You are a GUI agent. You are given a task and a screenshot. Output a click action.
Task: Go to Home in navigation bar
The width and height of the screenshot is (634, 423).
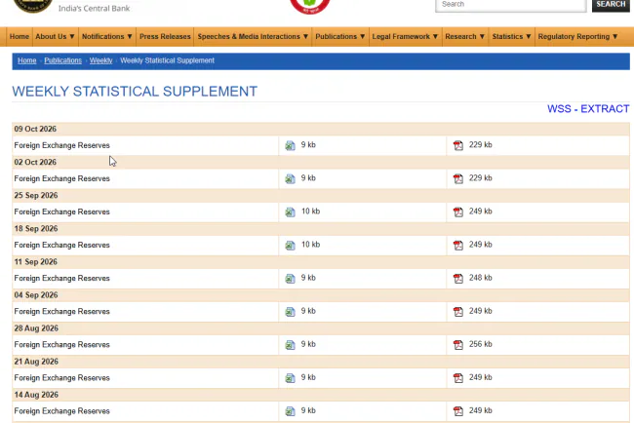click(19, 36)
